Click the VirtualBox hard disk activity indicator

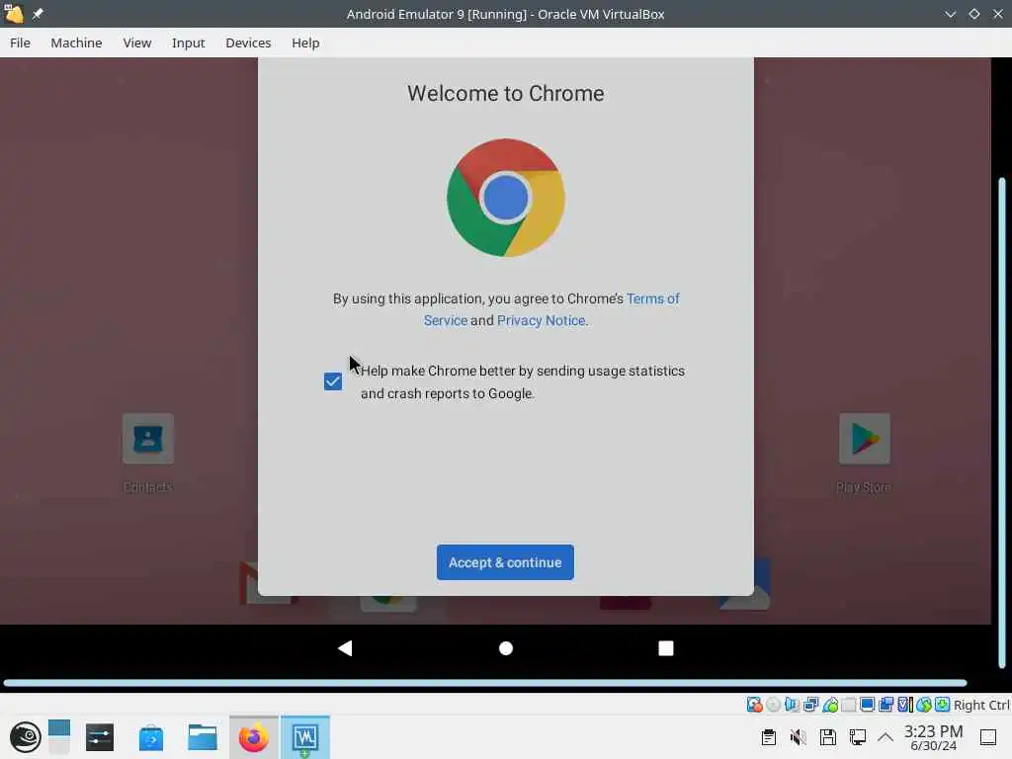click(x=754, y=705)
